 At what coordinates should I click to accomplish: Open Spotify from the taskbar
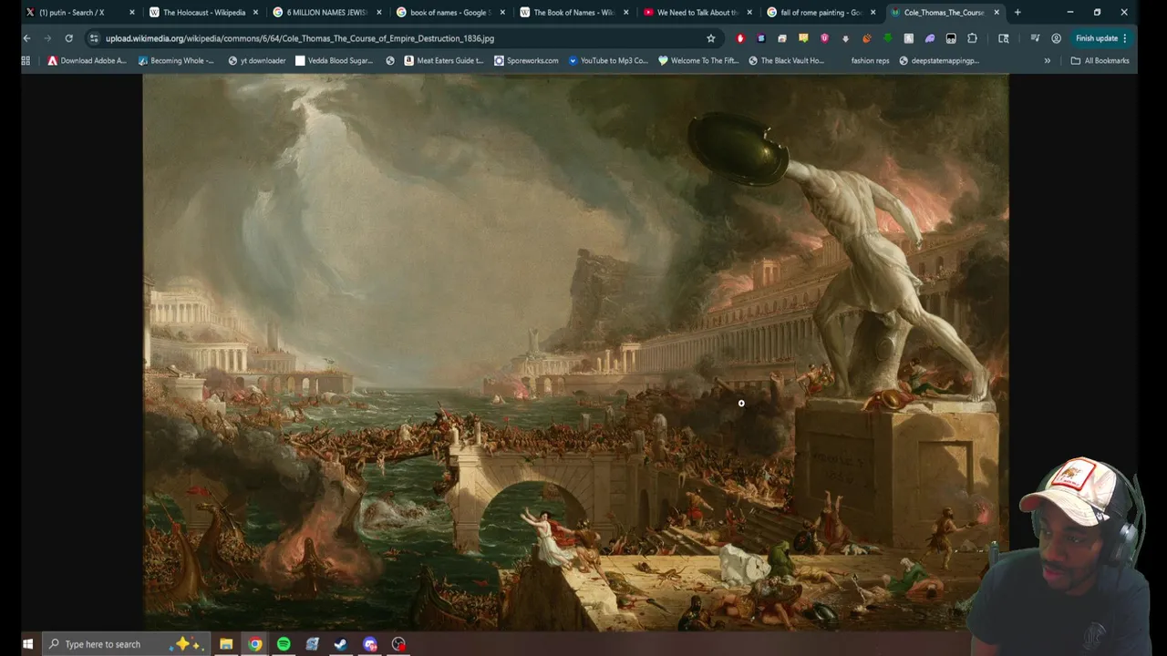284,643
